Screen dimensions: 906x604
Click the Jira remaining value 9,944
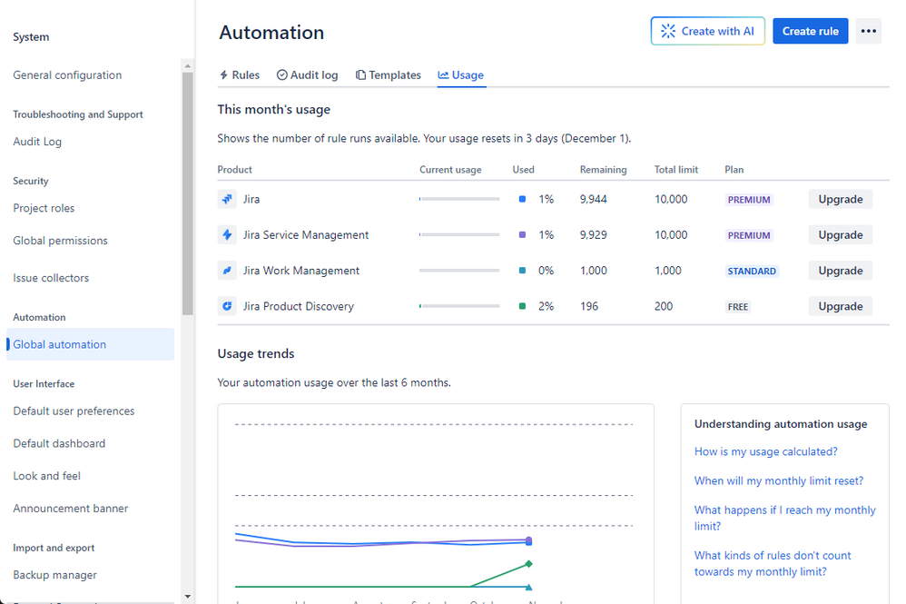[594, 200]
